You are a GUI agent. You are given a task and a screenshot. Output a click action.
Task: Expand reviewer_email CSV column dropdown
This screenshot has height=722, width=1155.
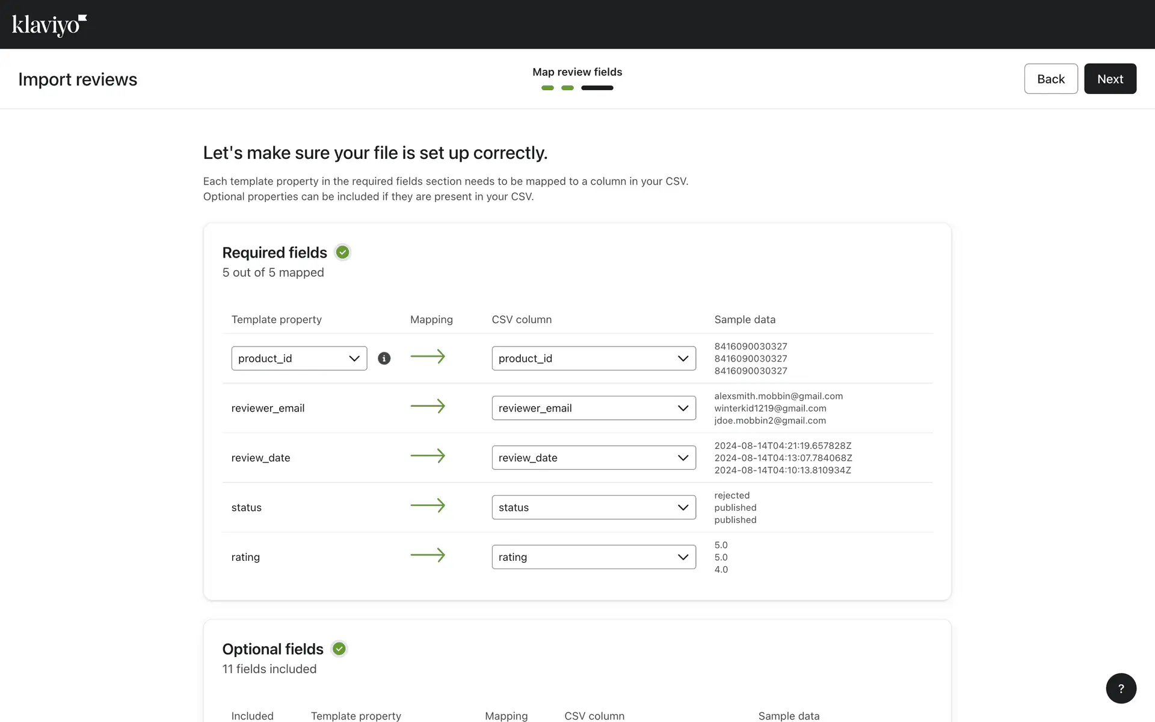coord(593,408)
